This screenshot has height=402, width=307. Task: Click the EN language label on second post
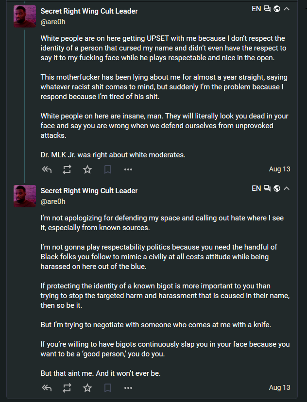click(256, 188)
